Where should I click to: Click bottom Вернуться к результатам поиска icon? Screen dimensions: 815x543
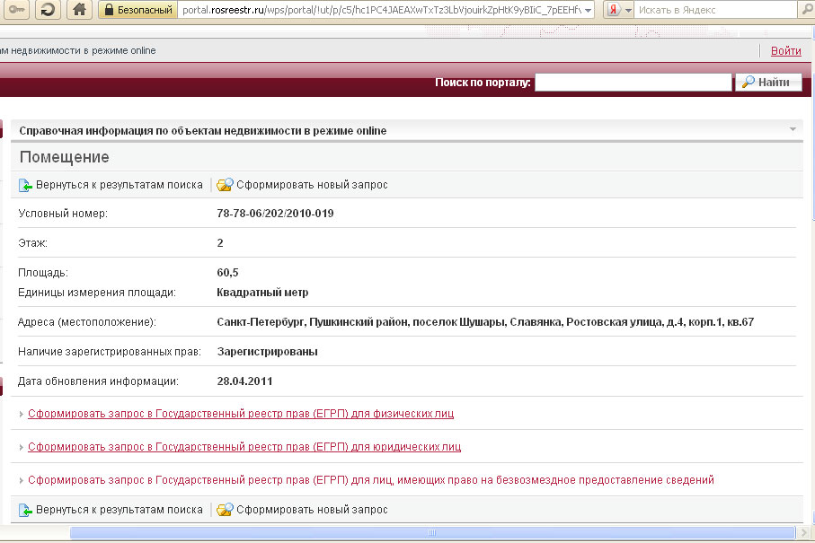click(x=25, y=511)
